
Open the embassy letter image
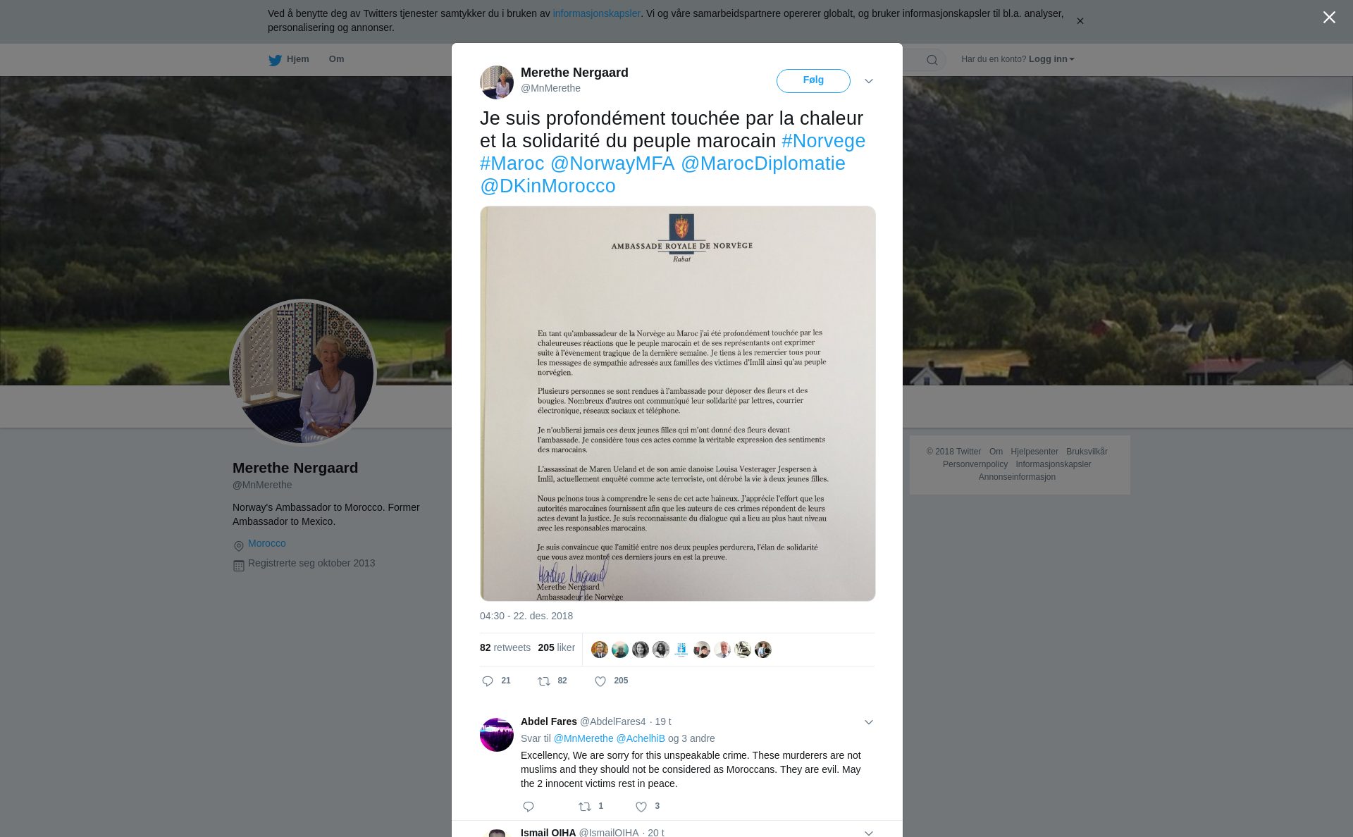click(678, 404)
